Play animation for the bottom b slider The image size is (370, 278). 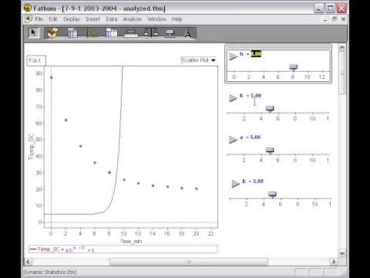pyautogui.click(x=235, y=184)
